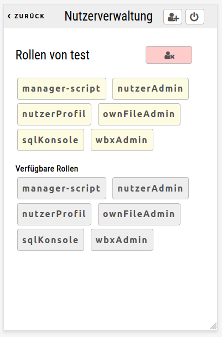Add available role nutzerProfil
This screenshot has height=337, width=222.
coord(54,214)
